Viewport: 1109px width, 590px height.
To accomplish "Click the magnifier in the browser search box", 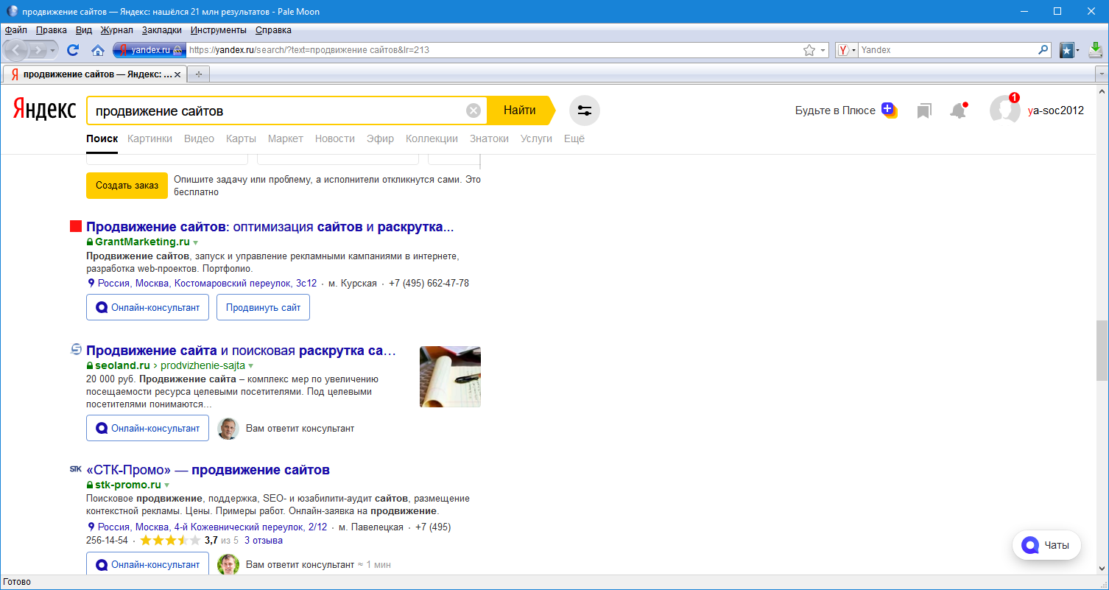I will coord(1043,50).
